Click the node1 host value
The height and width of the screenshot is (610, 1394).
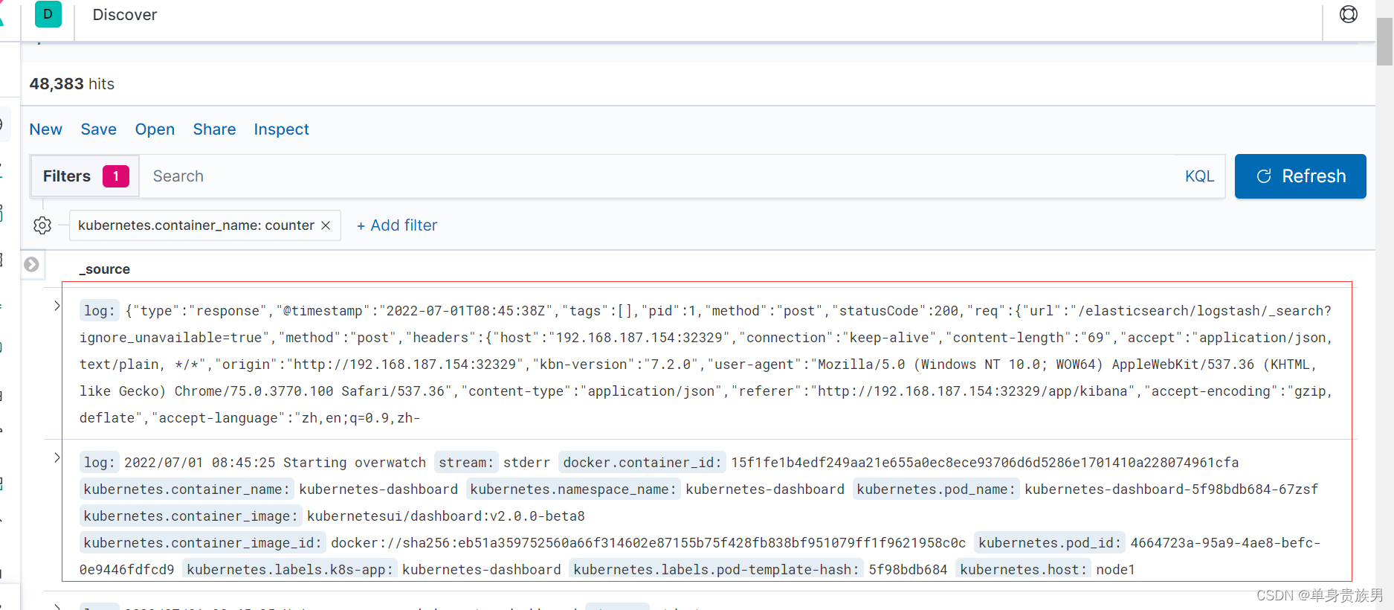(1115, 570)
